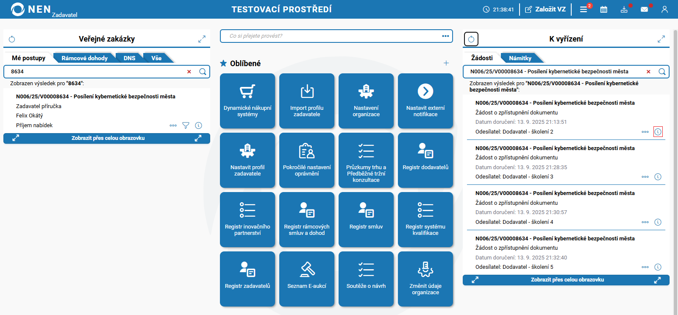Expand K vyřízení panel with corner arrow

[661, 39]
